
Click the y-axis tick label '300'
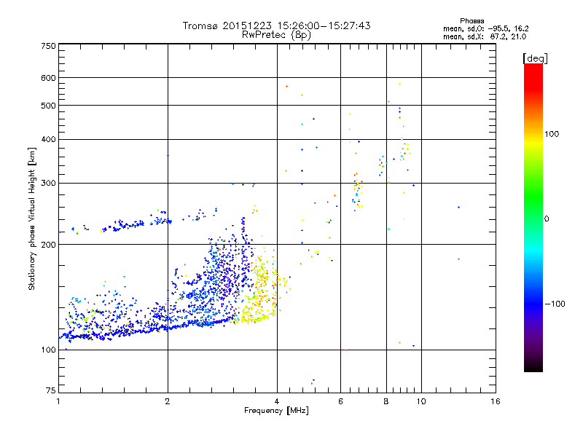pos(48,184)
